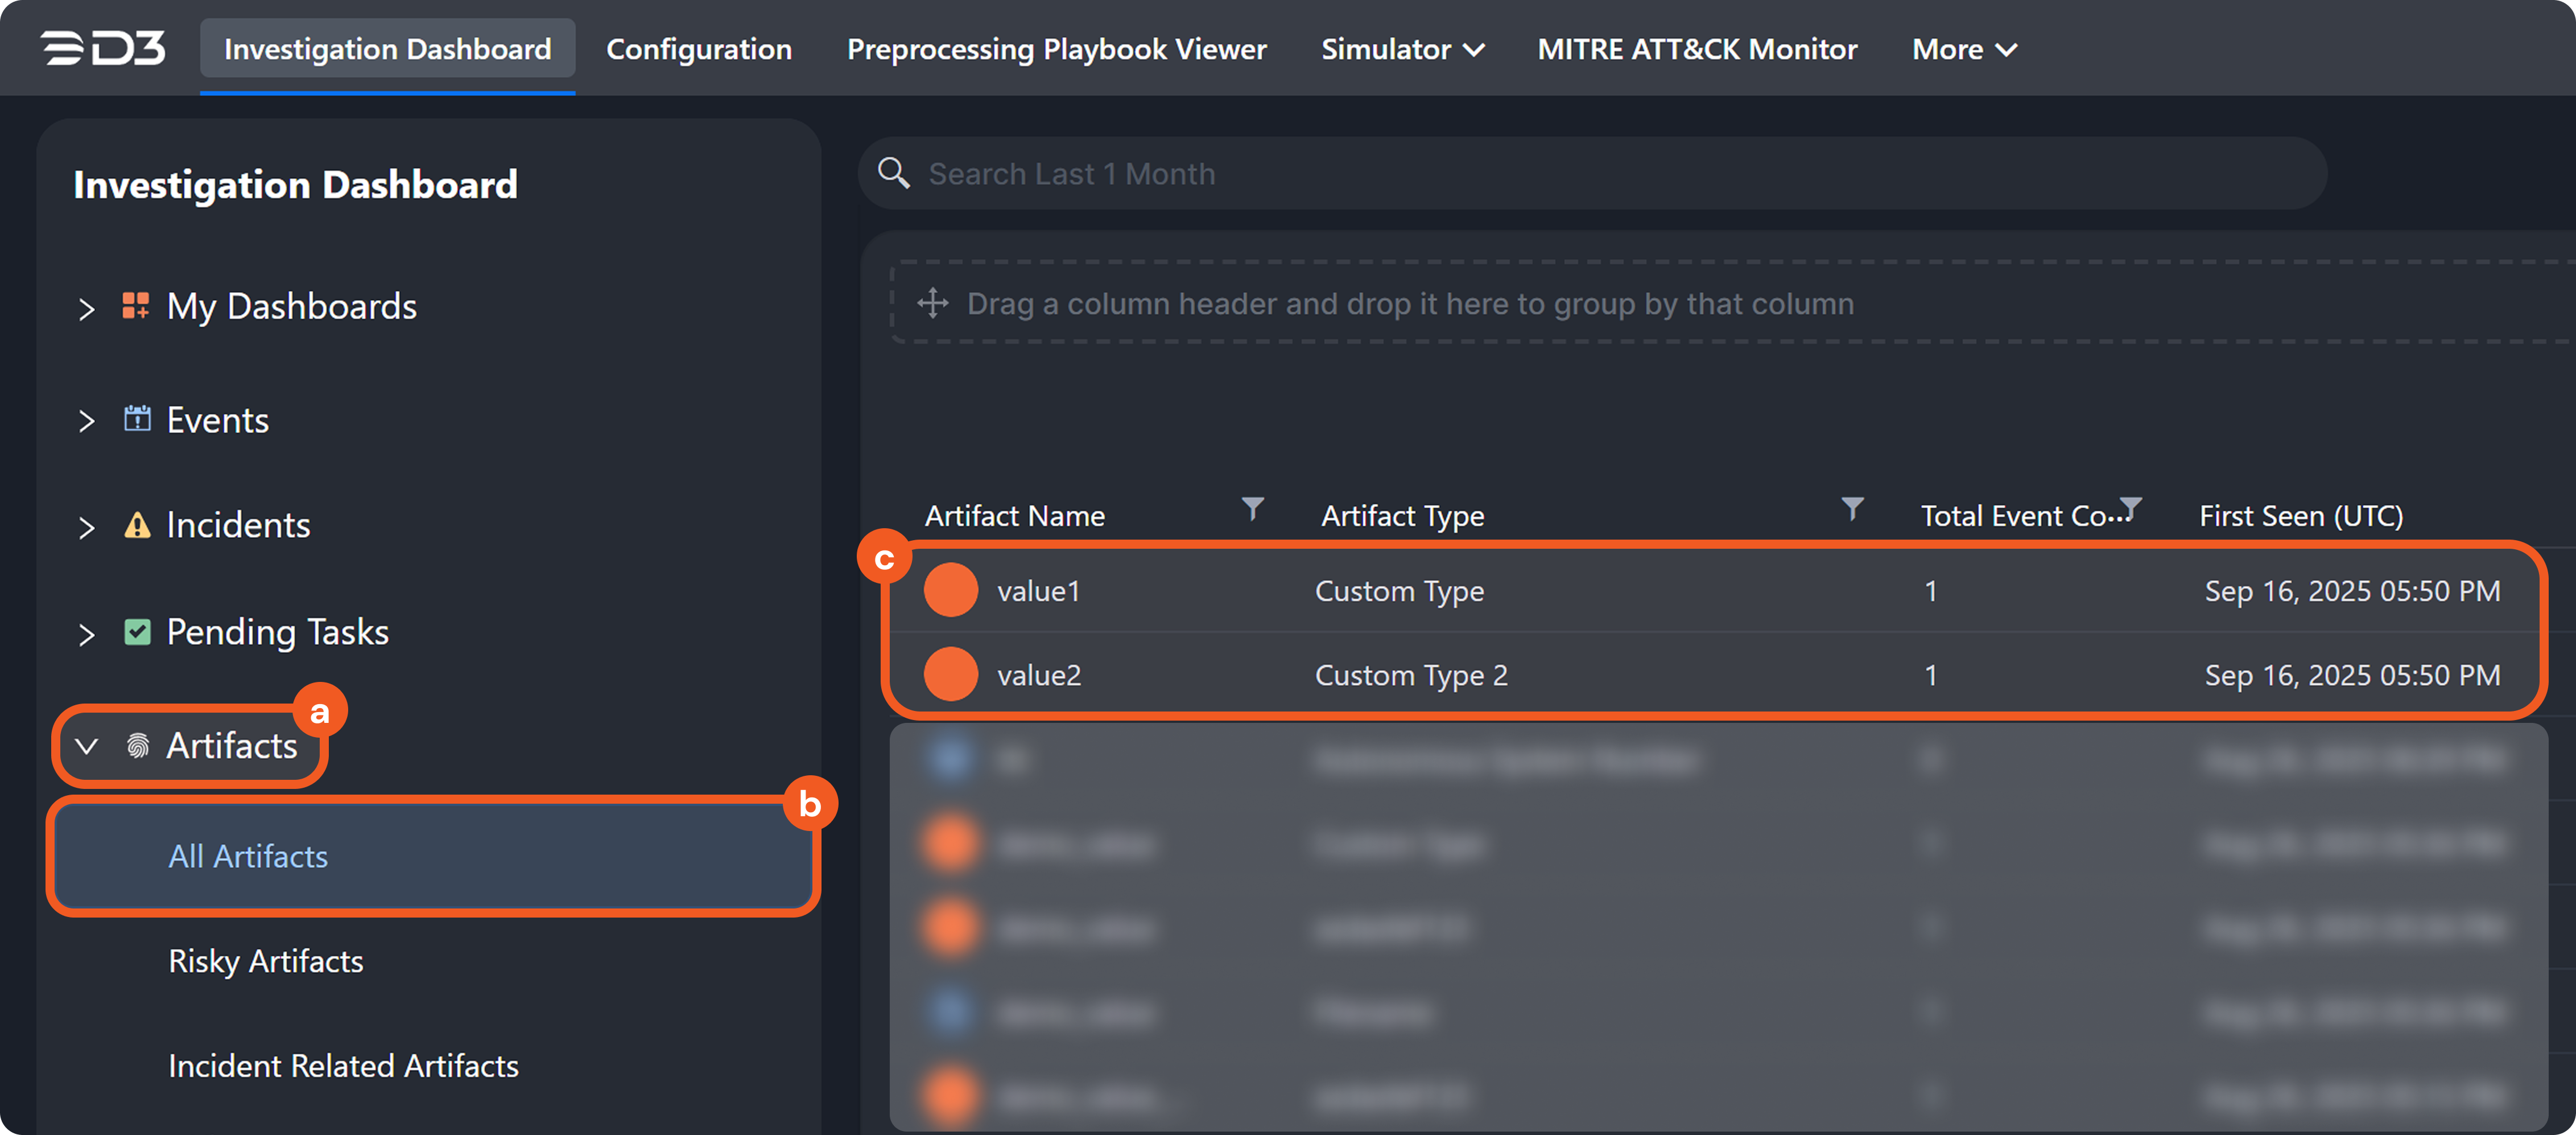
Task: Open the More dropdown menu
Action: click(1964, 49)
